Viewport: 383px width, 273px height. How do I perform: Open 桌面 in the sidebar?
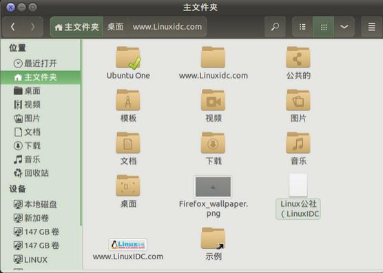click(x=41, y=91)
